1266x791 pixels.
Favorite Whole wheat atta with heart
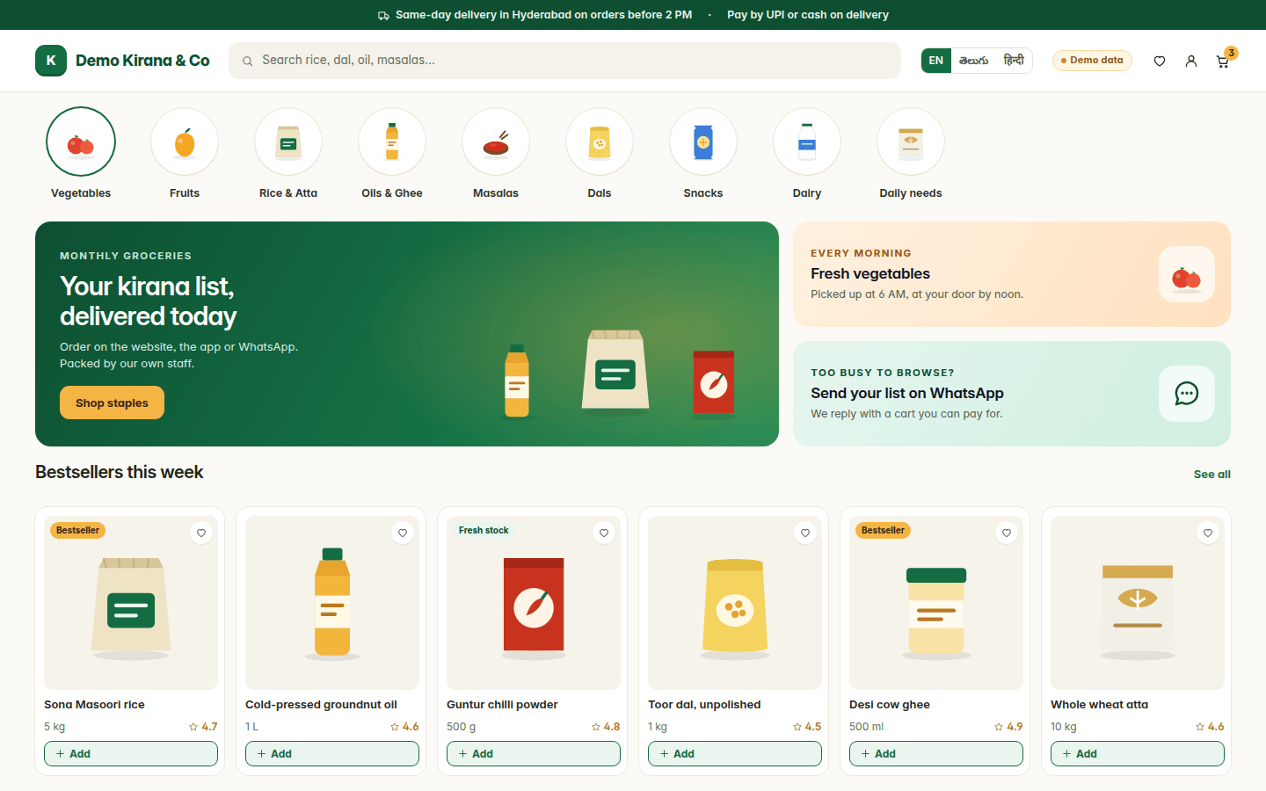click(1208, 533)
